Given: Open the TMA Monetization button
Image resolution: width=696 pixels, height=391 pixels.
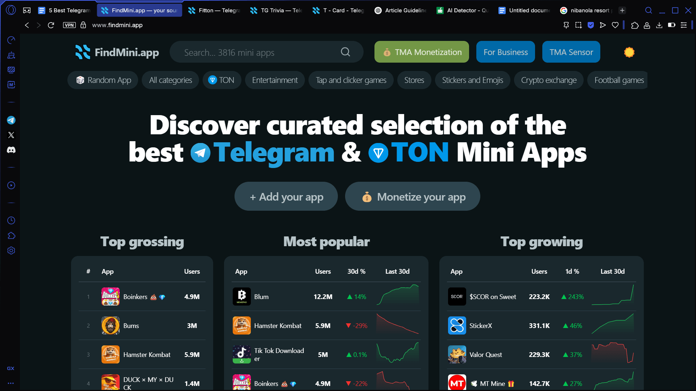Looking at the screenshot, I should (x=422, y=52).
